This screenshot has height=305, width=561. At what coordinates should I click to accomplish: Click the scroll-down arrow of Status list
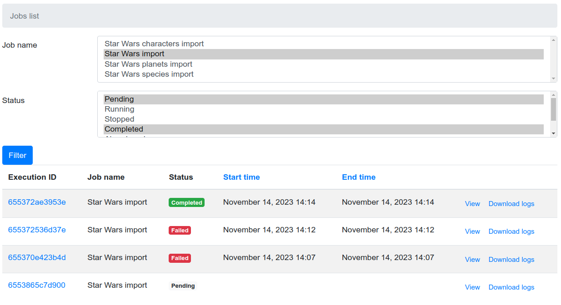point(553,133)
